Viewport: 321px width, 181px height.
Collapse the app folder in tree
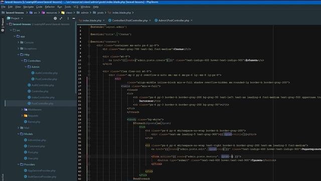[x=15, y=36]
